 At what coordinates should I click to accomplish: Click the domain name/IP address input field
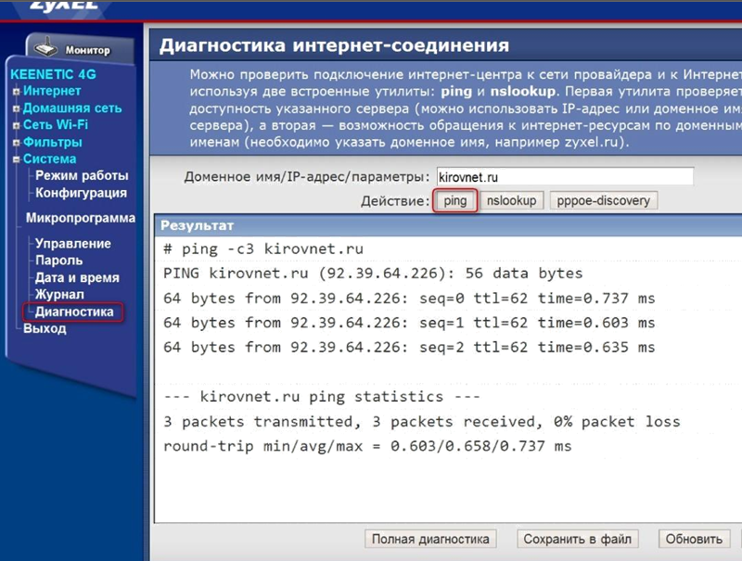click(565, 177)
